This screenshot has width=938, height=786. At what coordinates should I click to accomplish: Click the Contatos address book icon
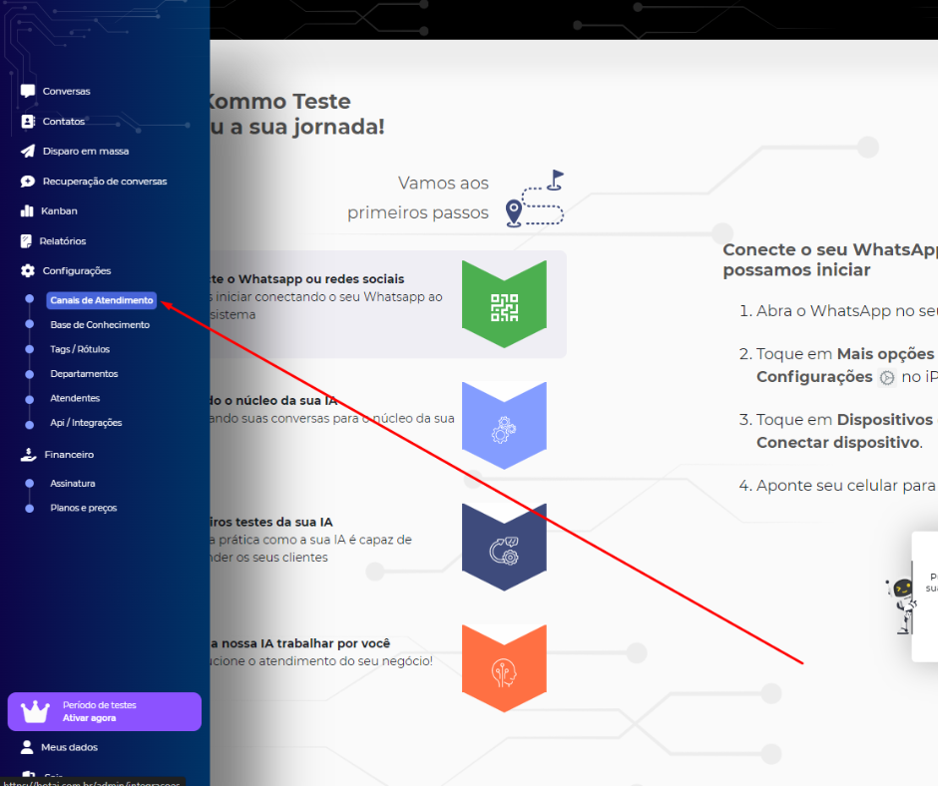coord(28,122)
